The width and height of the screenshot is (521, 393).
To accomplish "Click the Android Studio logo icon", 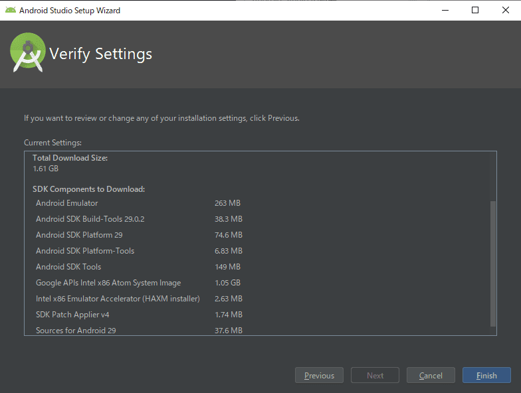I will pyautogui.click(x=28, y=52).
